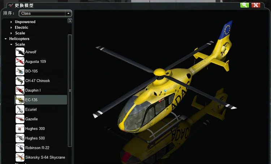This screenshot has width=271, height=164.
Task: Click the Sikorsky S-64 Skycrane icon
Action: (x=20, y=157)
